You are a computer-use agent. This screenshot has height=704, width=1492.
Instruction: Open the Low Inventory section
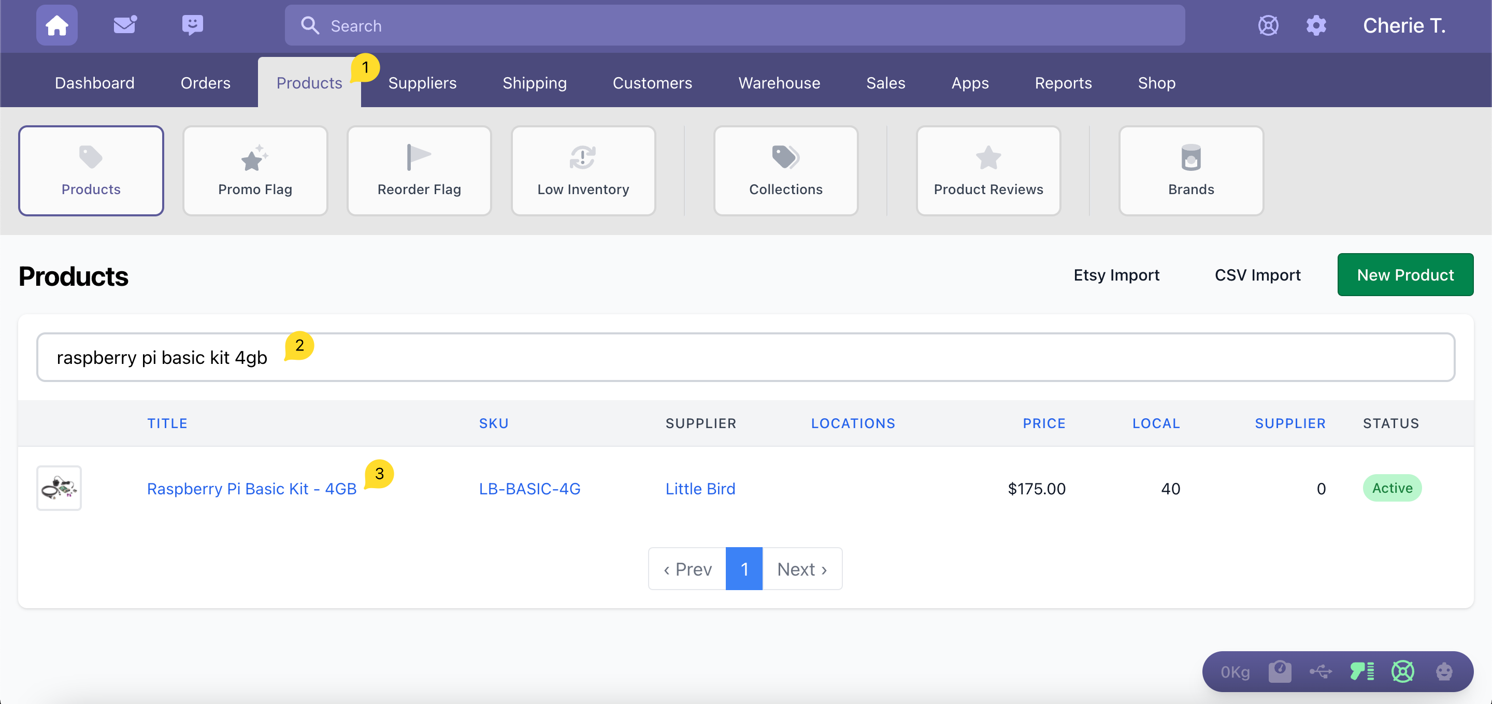coord(583,171)
